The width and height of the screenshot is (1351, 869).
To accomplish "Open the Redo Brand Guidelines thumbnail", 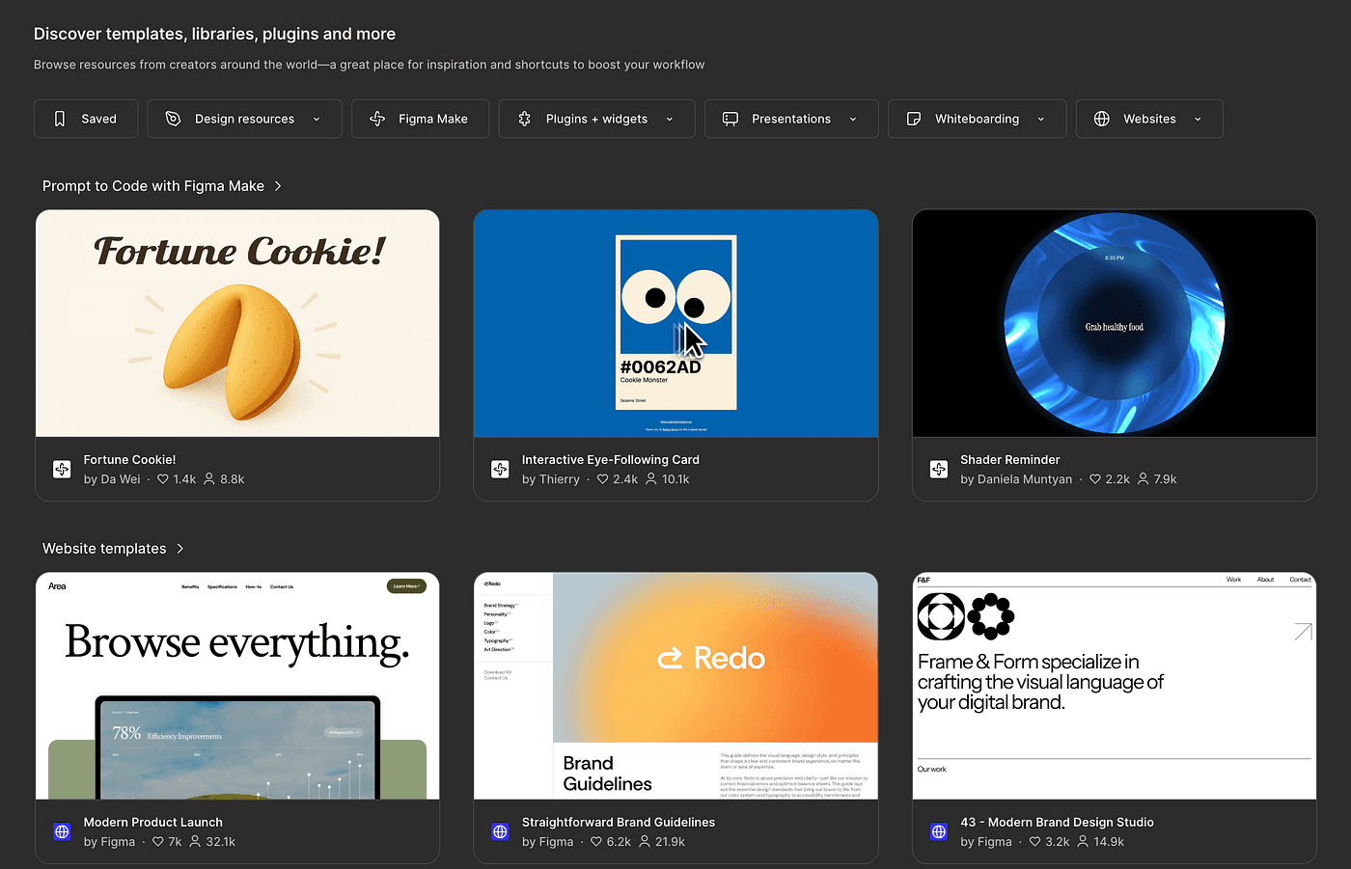I will pos(675,686).
